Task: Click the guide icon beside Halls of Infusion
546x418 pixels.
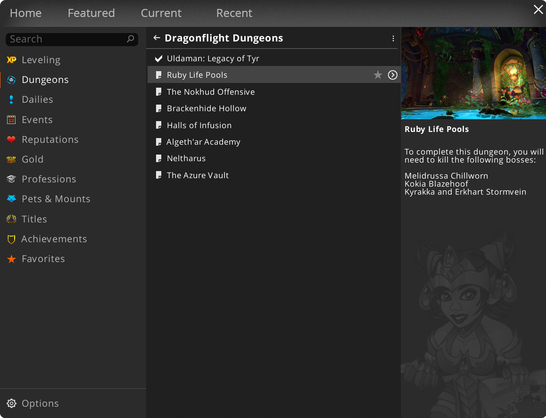Action: click(158, 125)
